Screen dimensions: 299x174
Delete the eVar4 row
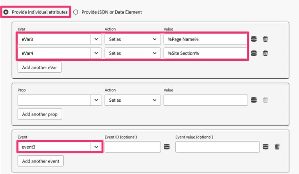265,53
